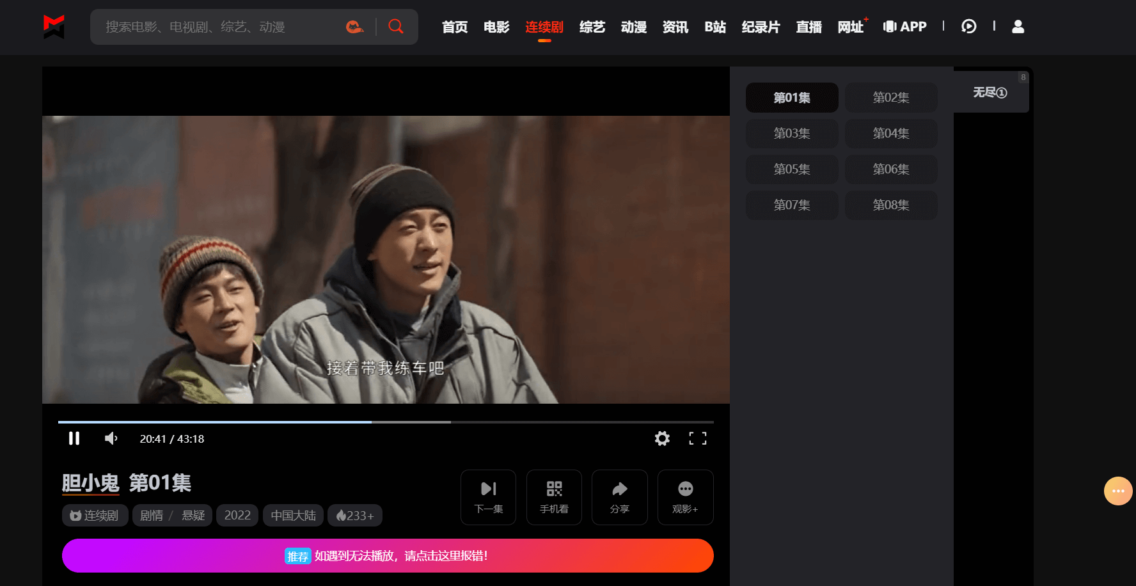Show QR code for mobile viewing (手机看)
Image resolution: width=1136 pixels, height=586 pixels.
(554, 497)
